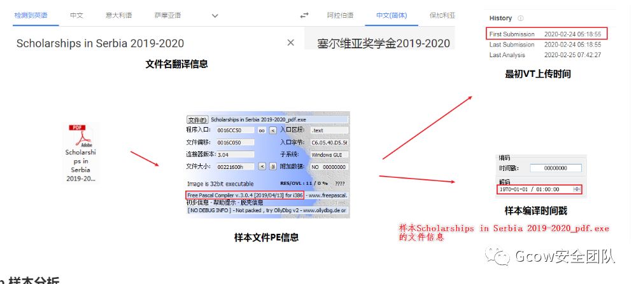Viewport: 636px width, 284px height.
Task: Click the entry bytes value C6.05.40.D5
Action: click(x=329, y=142)
